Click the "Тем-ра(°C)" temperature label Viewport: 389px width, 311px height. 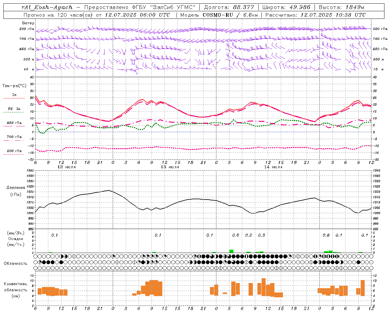click(x=14, y=86)
